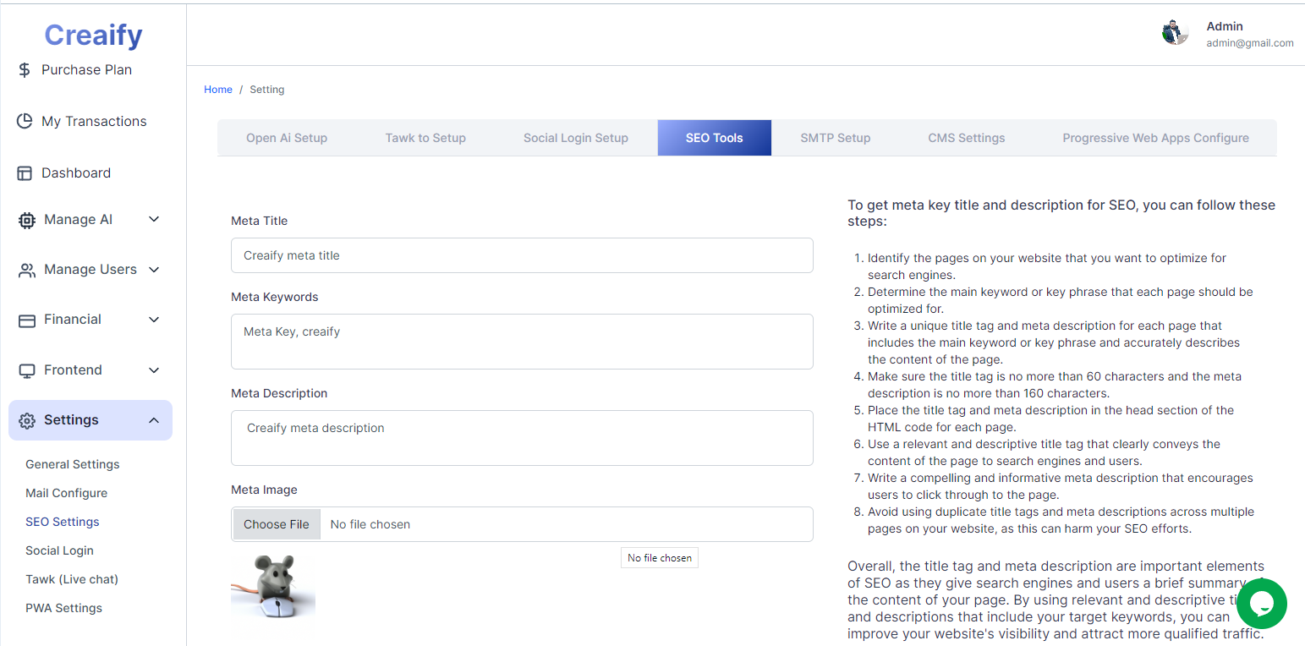Click the Home breadcrumb link
Screen dimensions: 1305x646
click(x=218, y=90)
